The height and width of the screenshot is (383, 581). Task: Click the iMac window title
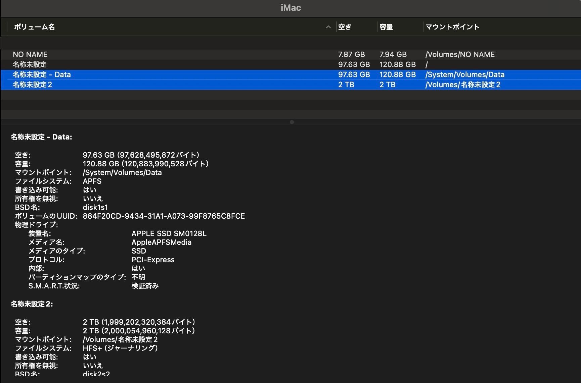pos(290,8)
